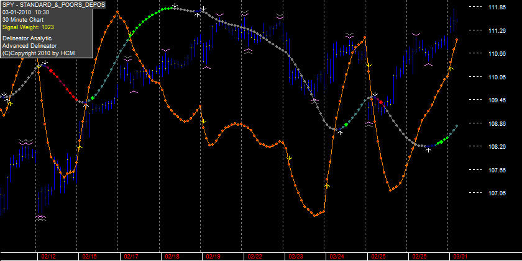Viewport: 522px width, 261px height.
Task: Click the SPY symbol title text
Action: click(x=53, y=4)
